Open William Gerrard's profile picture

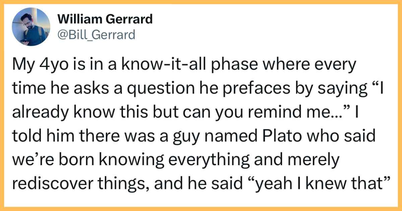[x=31, y=26]
